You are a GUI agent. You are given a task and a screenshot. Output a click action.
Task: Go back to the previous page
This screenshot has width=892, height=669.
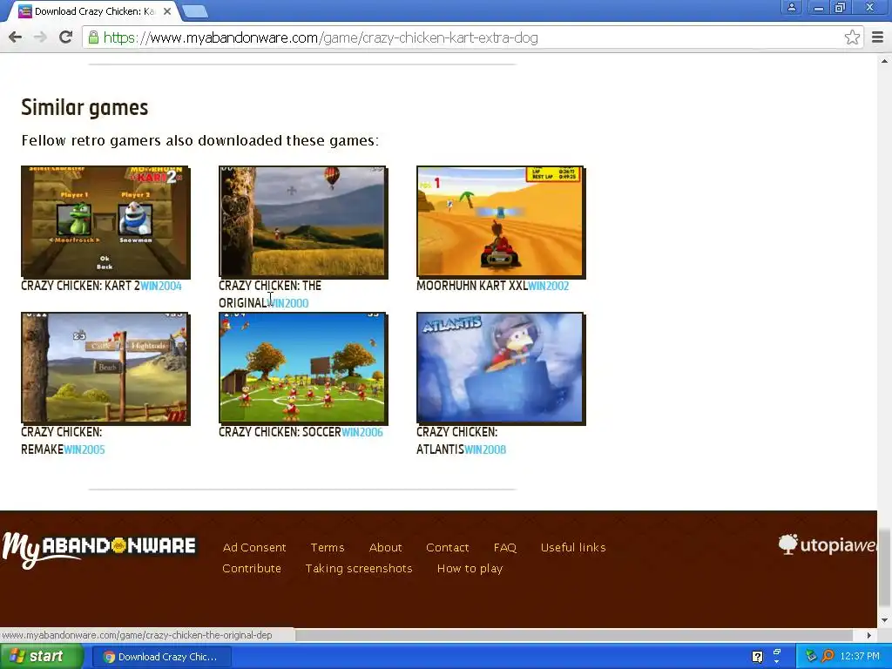coord(16,37)
